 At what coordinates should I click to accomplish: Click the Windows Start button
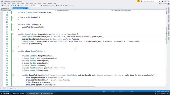[2, 94]
